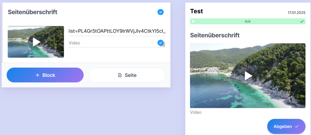Play the large preview video
The image size is (311, 135).
(248, 76)
